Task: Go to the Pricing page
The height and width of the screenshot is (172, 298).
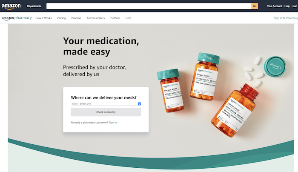Action: coord(62,18)
